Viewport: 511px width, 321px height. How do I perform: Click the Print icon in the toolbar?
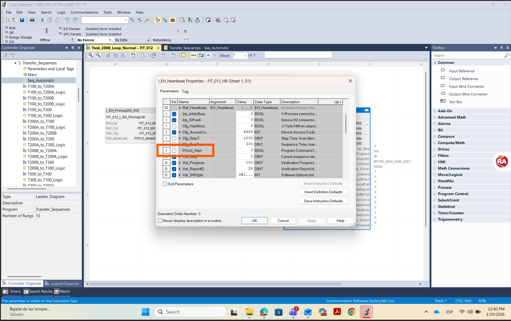click(x=32, y=20)
